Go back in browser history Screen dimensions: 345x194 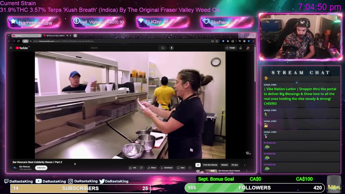[x=9, y=41]
